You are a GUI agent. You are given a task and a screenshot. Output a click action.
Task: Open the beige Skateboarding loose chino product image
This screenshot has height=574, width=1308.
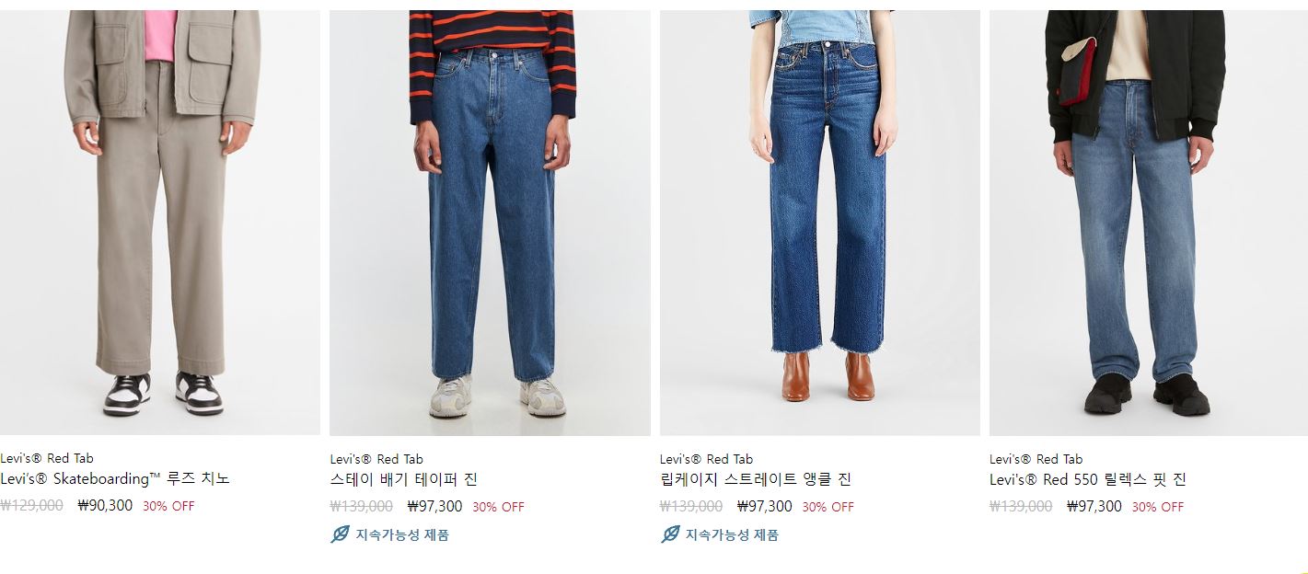pyautogui.click(x=160, y=223)
